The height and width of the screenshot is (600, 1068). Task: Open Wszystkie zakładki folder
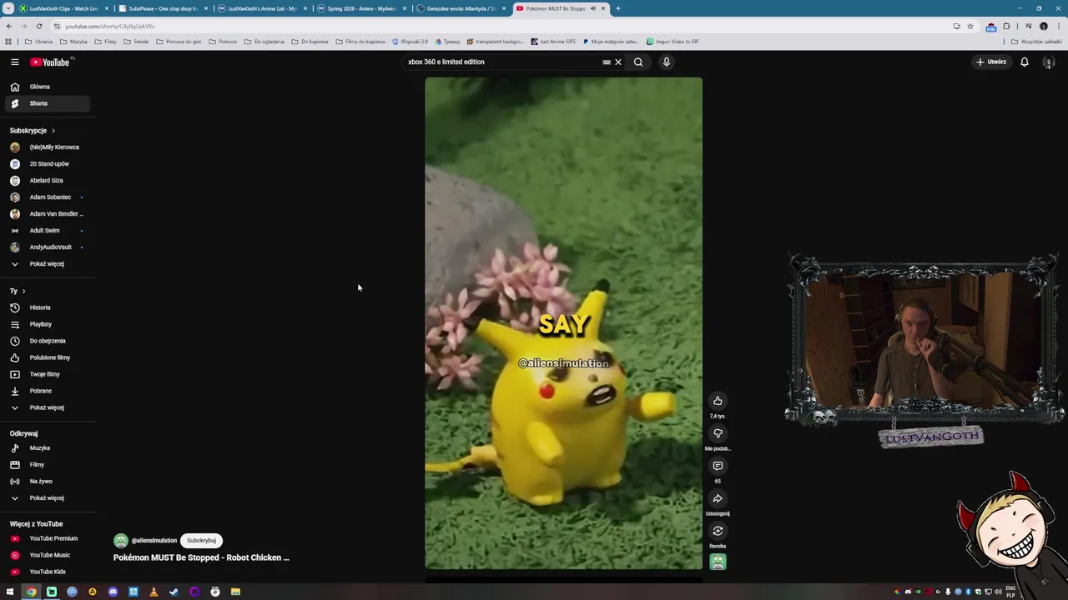(1037, 42)
